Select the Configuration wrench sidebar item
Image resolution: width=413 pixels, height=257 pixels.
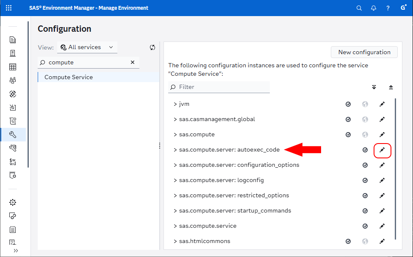13,135
